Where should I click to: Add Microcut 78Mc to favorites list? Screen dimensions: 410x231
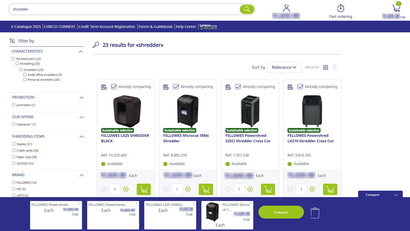click(166, 87)
